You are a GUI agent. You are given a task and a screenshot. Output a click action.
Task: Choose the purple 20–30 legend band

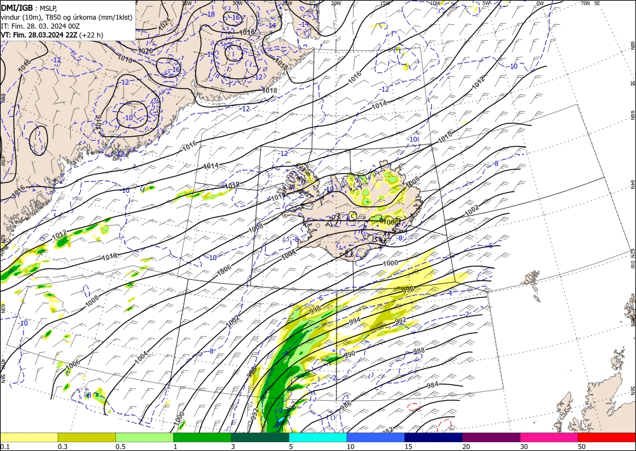(491, 437)
